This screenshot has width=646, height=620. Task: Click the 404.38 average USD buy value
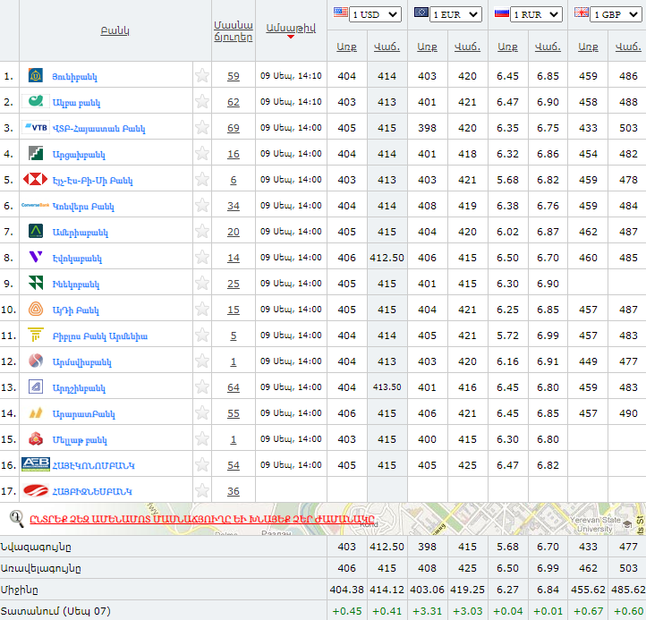(x=346, y=590)
